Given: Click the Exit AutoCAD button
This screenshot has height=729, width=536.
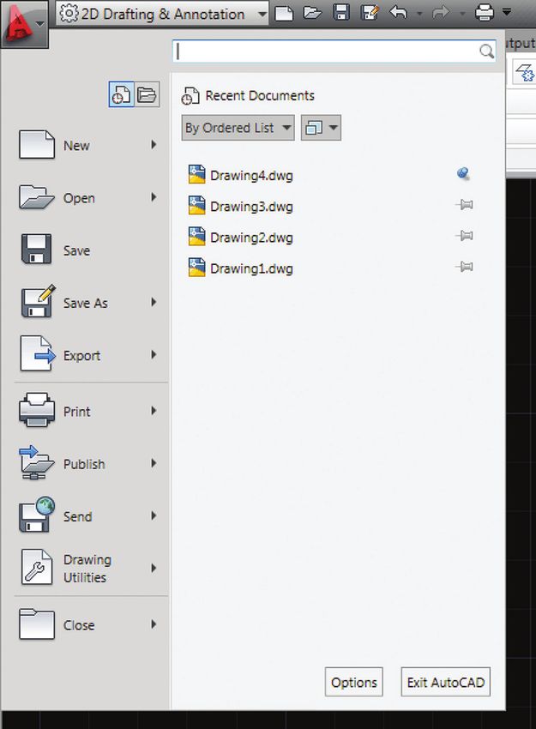Looking at the screenshot, I should pos(445,682).
